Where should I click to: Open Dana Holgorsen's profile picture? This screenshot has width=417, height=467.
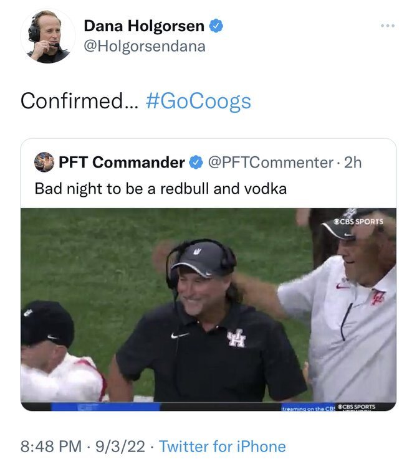[47, 35]
